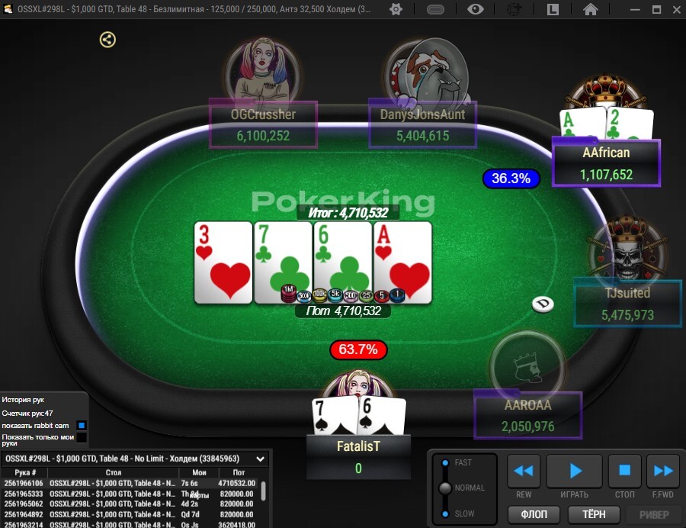
Task: Click the hand history list scrollbar
Action: (x=264, y=491)
